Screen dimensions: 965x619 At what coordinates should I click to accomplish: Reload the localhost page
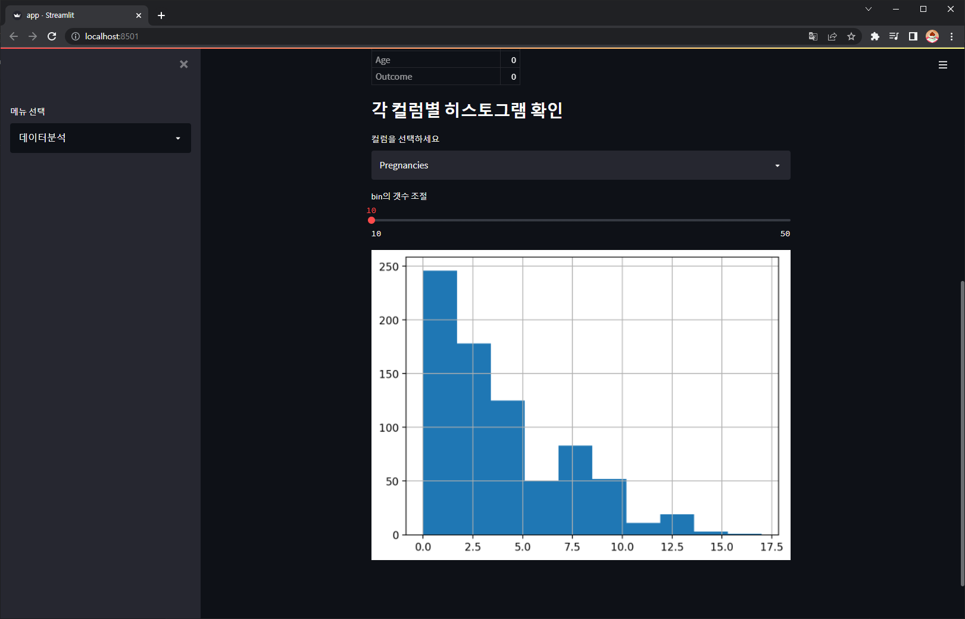(x=52, y=36)
